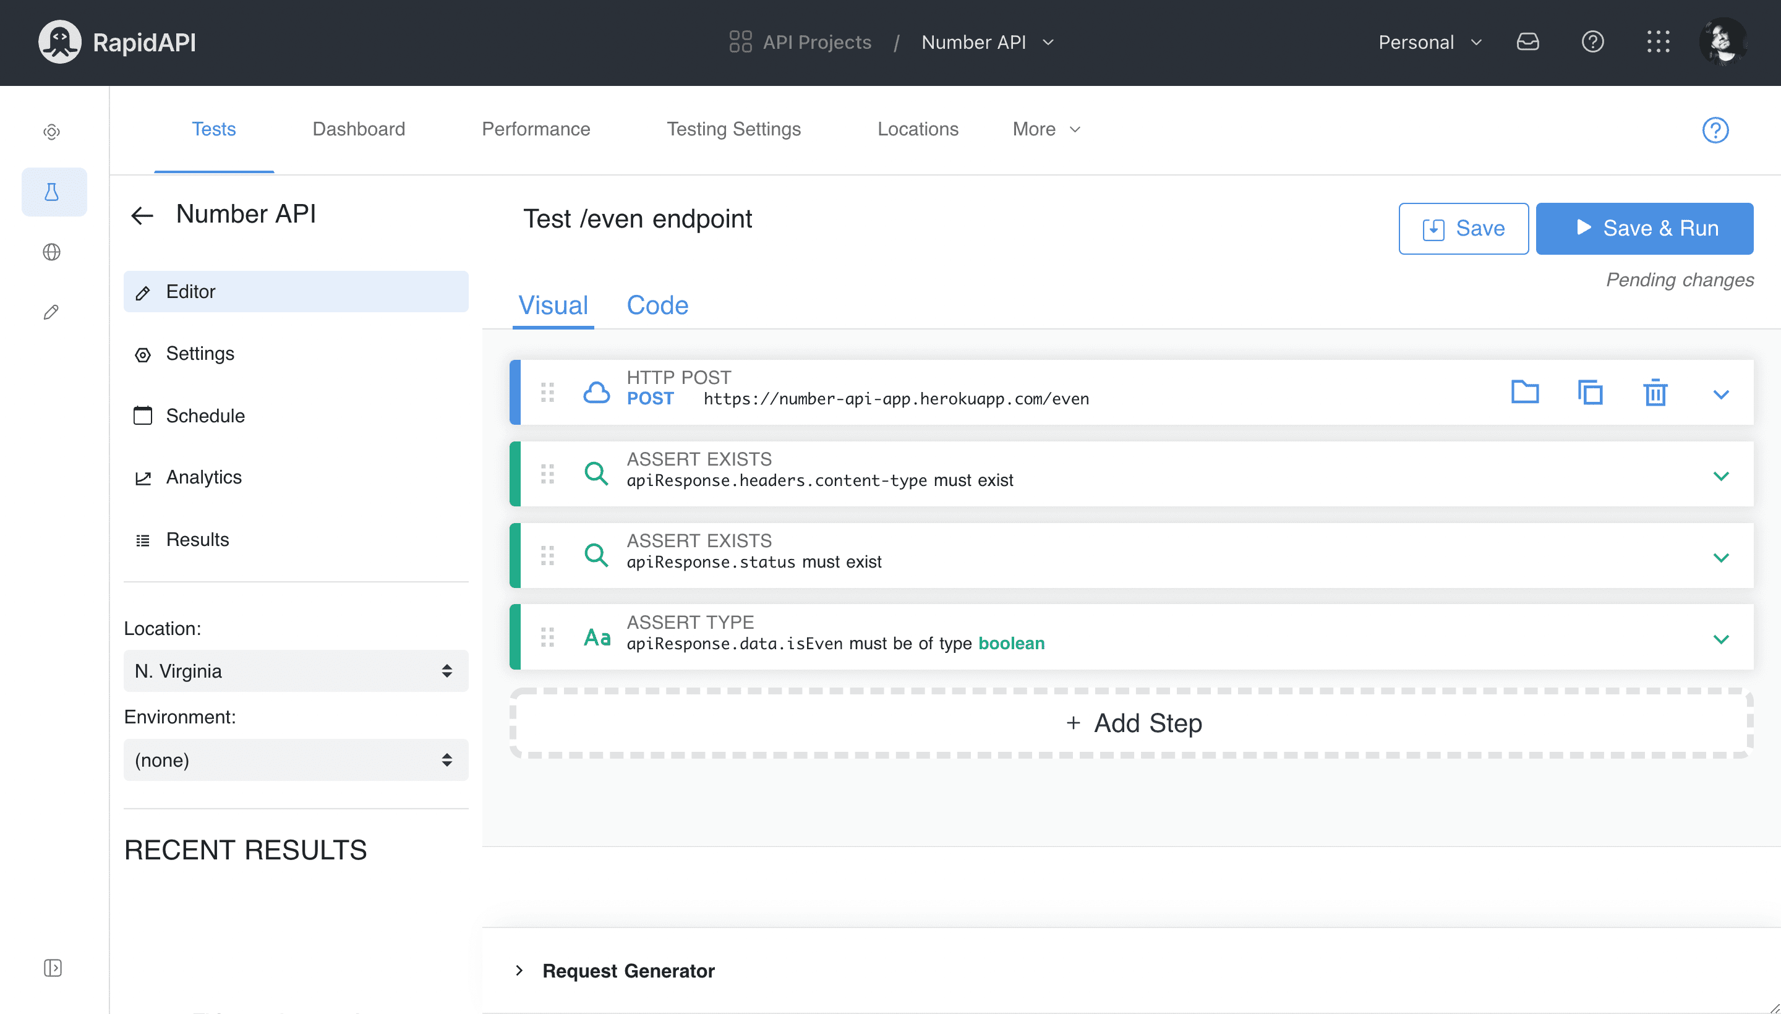Grab drag handle of Assert Type step
The width and height of the screenshot is (1781, 1014).
click(547, 637)
